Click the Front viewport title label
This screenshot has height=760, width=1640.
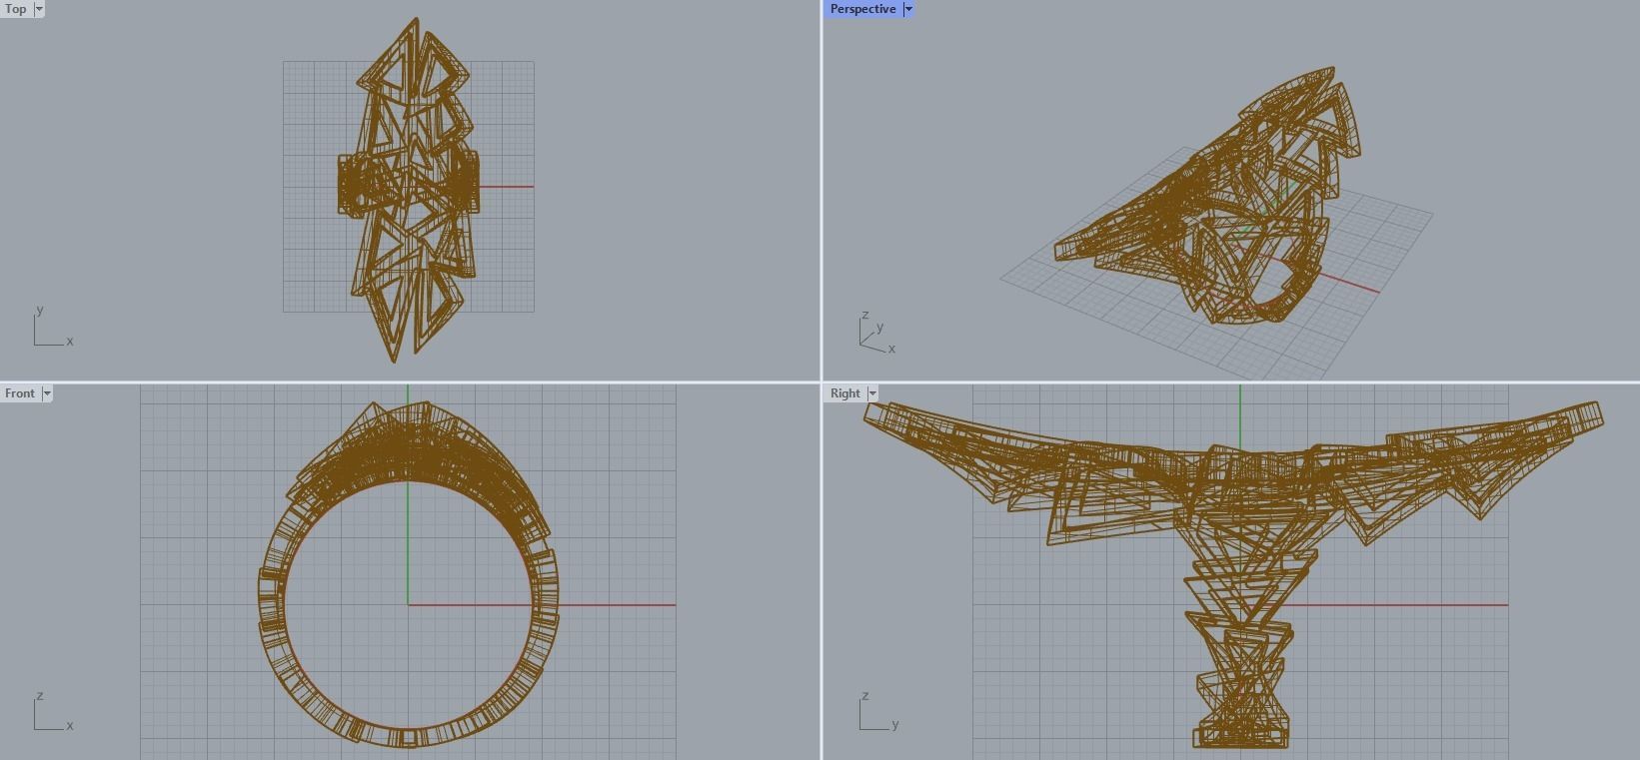click(x=20, y=393)
